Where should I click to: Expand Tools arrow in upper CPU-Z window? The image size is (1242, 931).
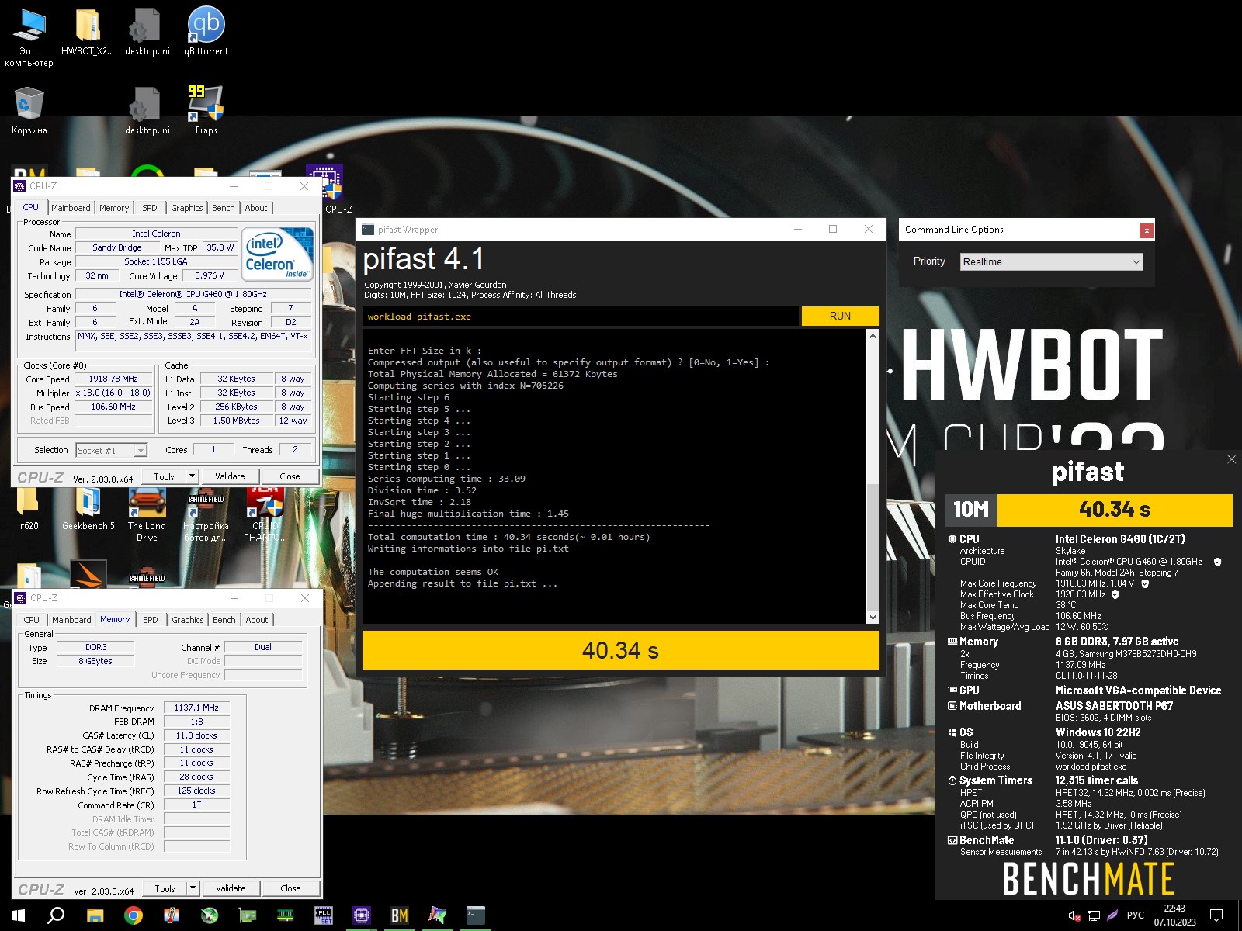pyautogui.click(x=193, y=476)
